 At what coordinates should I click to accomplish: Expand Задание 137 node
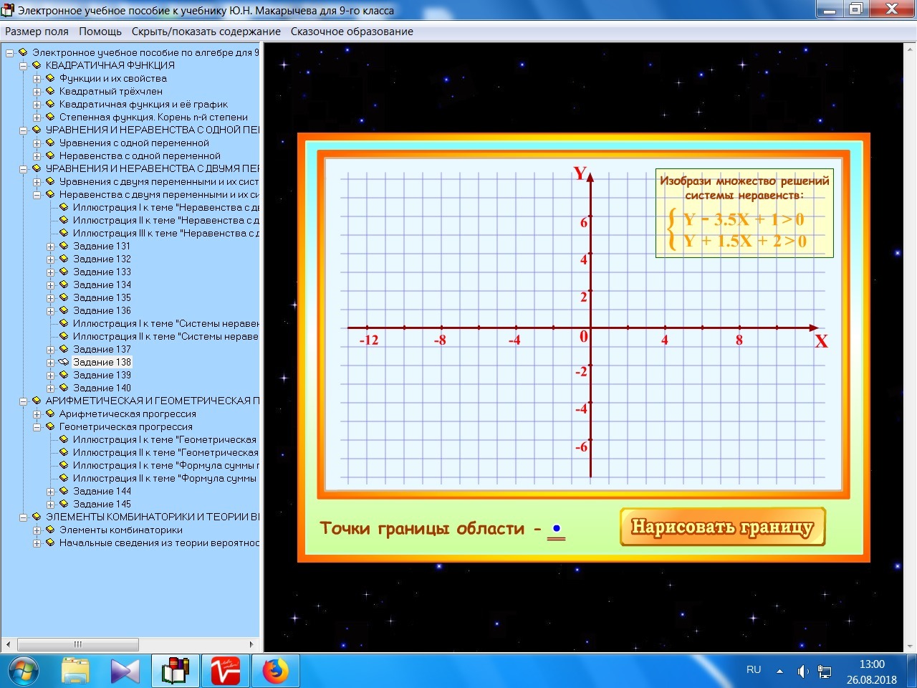(51, 350)
